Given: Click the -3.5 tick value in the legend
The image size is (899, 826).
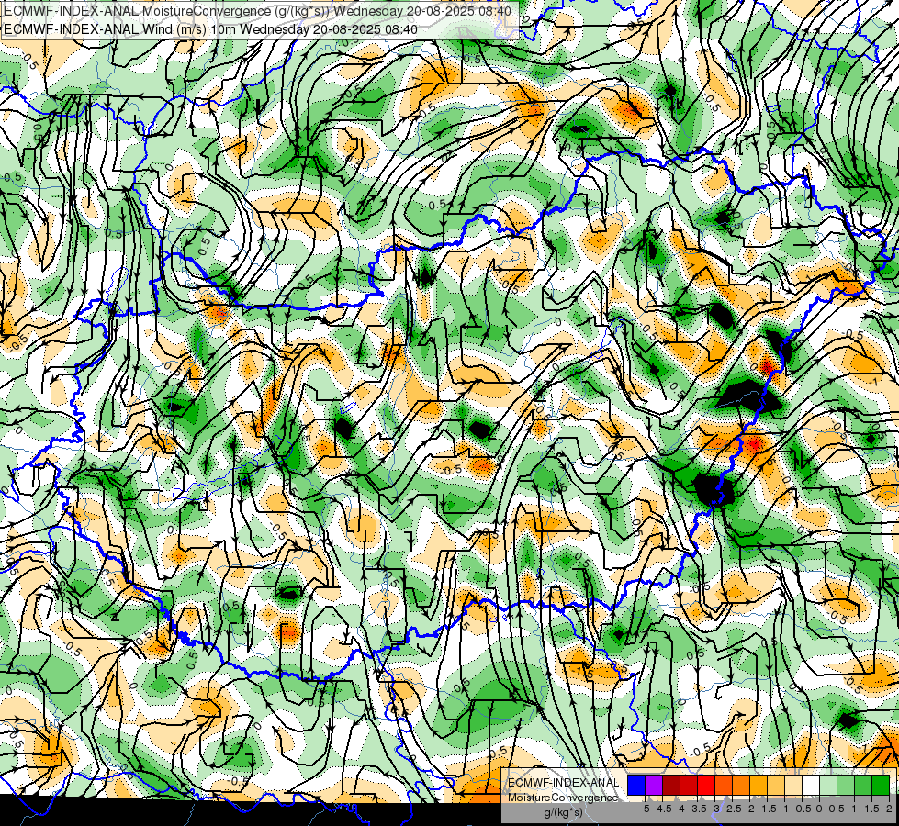Looking at the screenshot, I should coord(698,809).
